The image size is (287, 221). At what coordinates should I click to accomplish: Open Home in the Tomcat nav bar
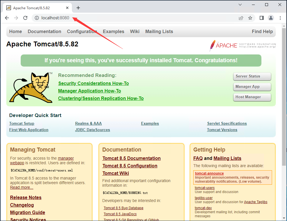click(16, 31)
